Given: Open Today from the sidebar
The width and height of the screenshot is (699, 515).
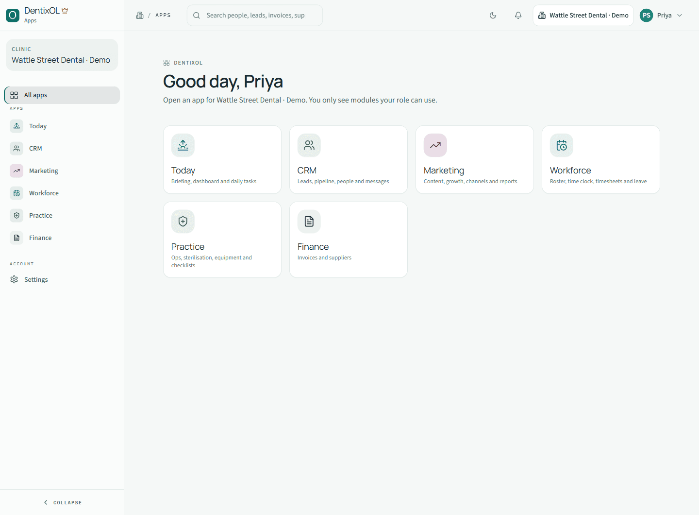Looking at the screenshot, I should tap(62, 126).
